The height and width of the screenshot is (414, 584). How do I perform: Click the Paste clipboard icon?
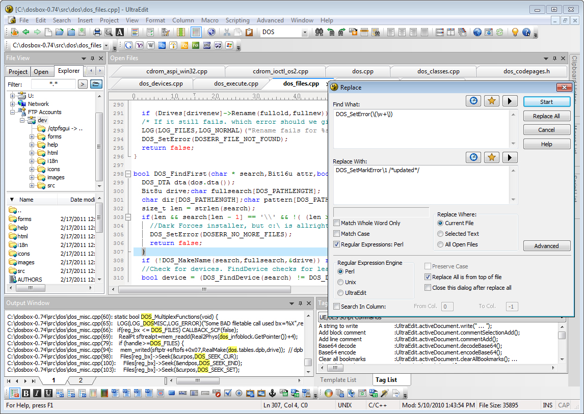[x=249, y=32]
